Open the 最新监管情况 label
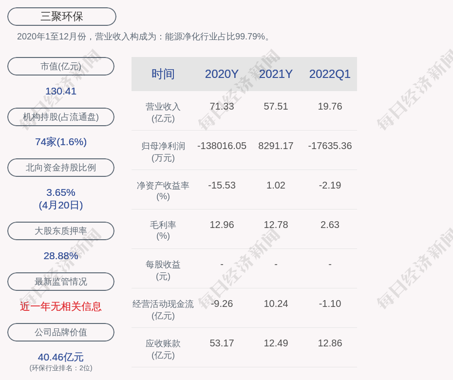Screen dimensions: 453x380 coord(61,282)
